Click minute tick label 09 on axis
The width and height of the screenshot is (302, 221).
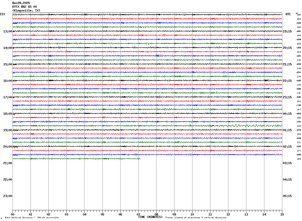[174, 214]
